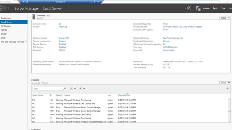Click the search magnifier in Events filter

(65, 88)
